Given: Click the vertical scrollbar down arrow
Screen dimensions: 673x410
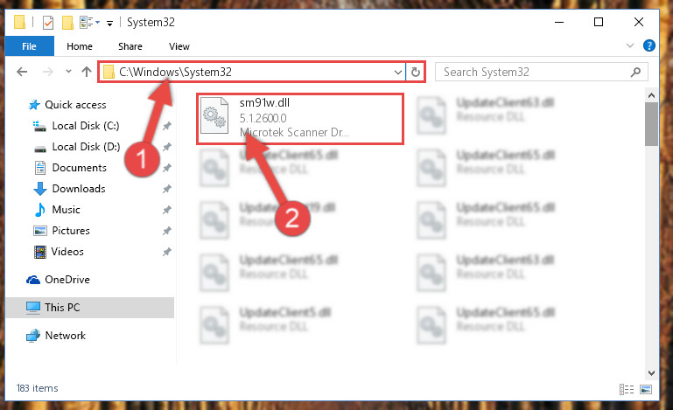Looking at the screenshot, I should (x=651, y=373).
